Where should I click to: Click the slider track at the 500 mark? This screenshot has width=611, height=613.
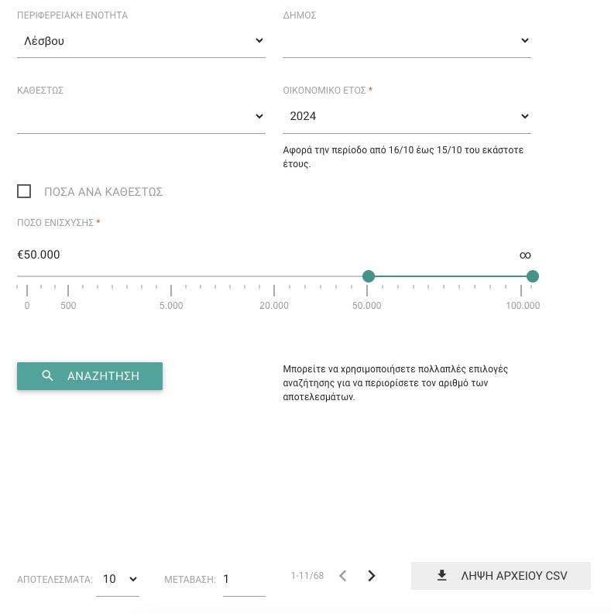(x=68, y=276)
